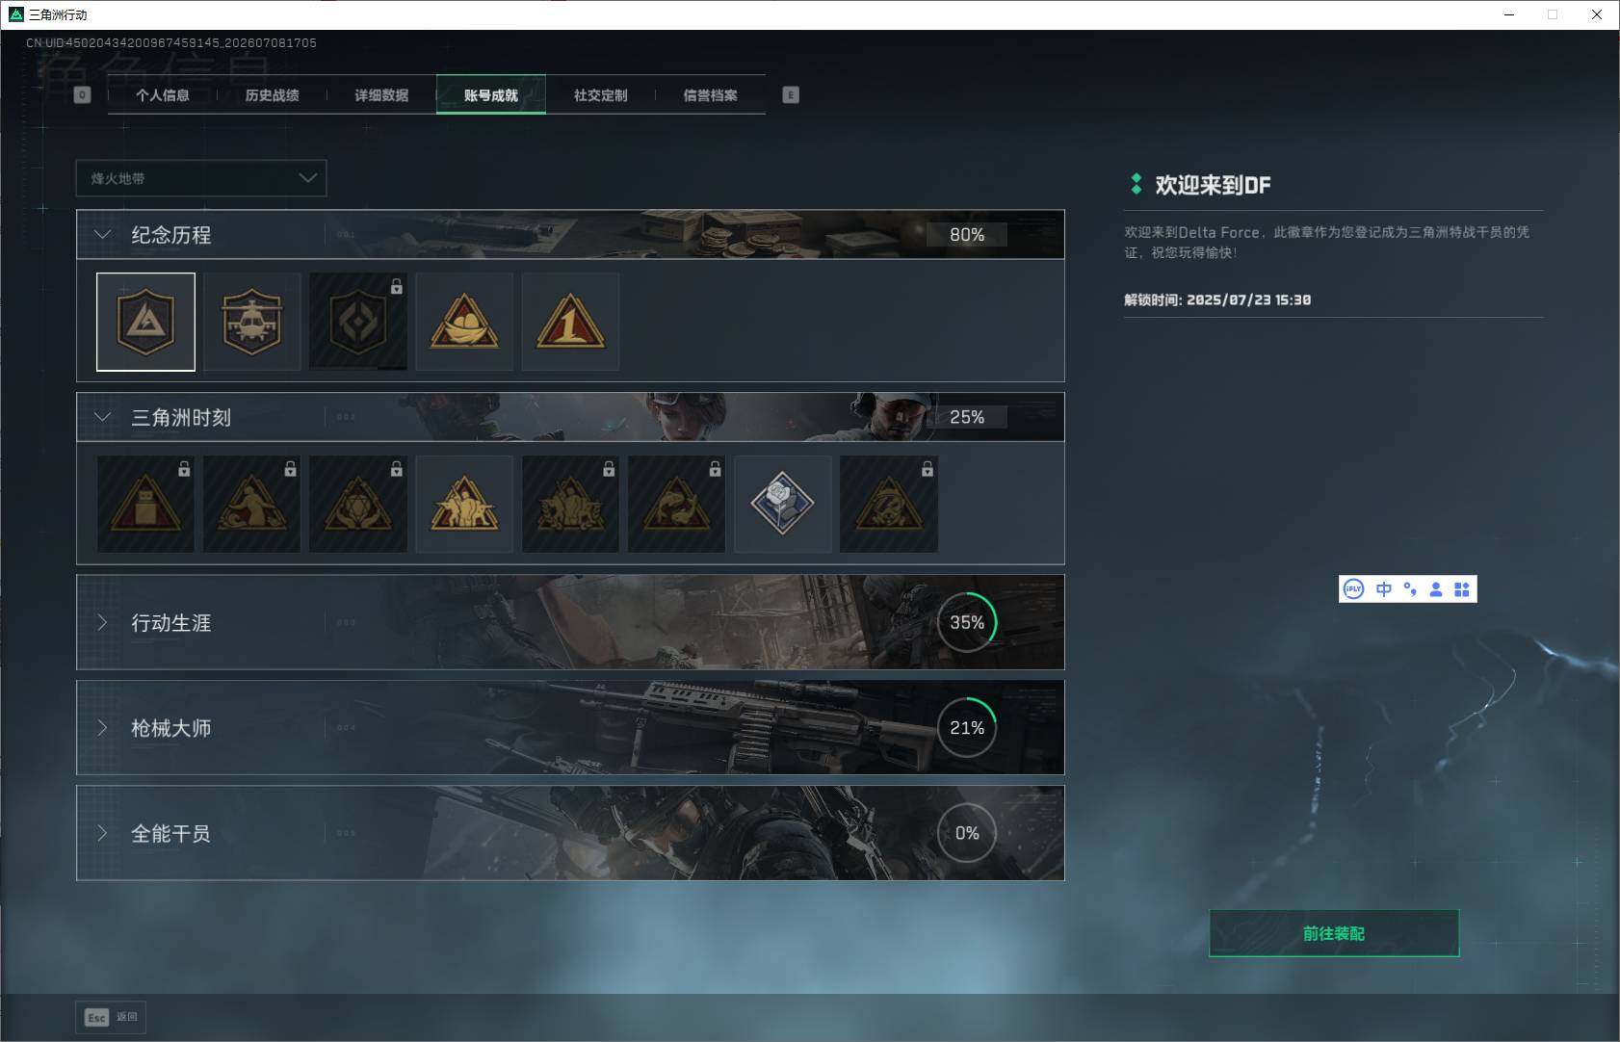Collapse the 纪念历程 section

pos(102,234)
